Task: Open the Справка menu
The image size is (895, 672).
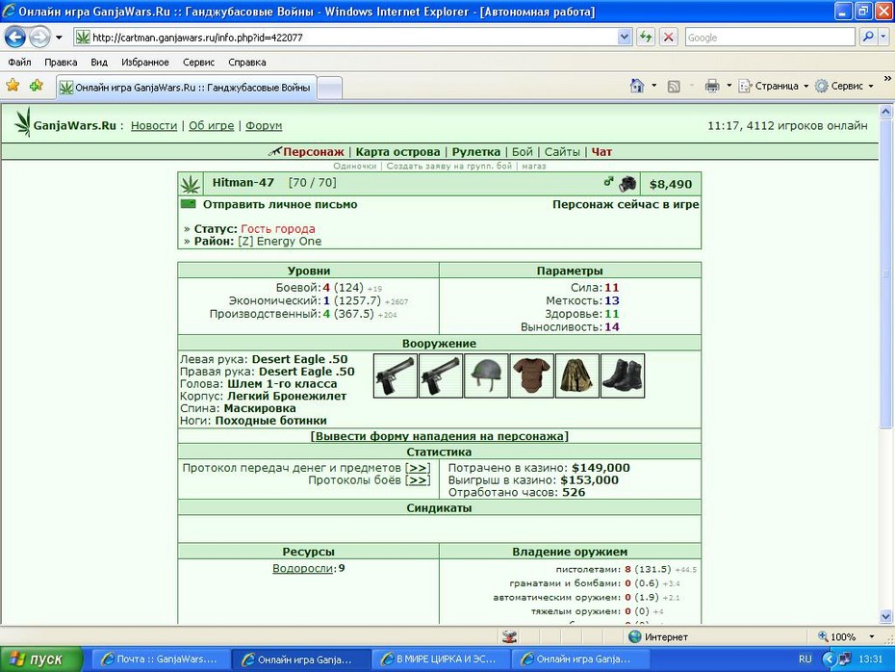Action: tap(247, 63)
